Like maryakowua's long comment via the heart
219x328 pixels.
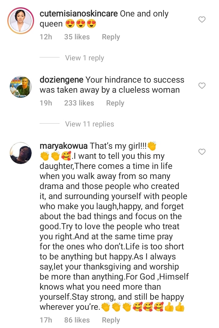[202, 152]
